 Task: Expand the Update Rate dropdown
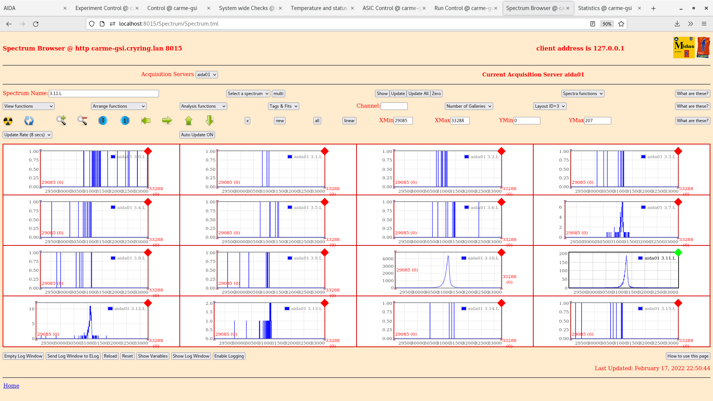(27, 135)
